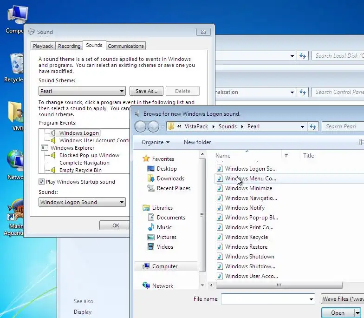Select Windows User Account Control event
This screenshot has height=318, width=364.
tap(94, 140)
